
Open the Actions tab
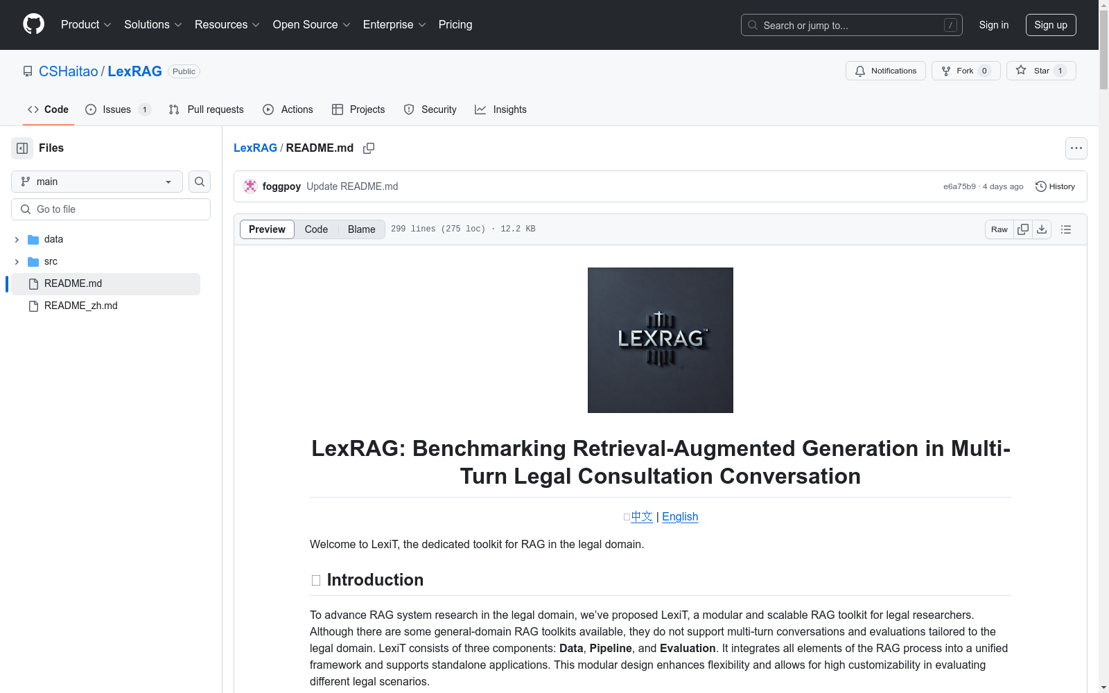point(288,109)
